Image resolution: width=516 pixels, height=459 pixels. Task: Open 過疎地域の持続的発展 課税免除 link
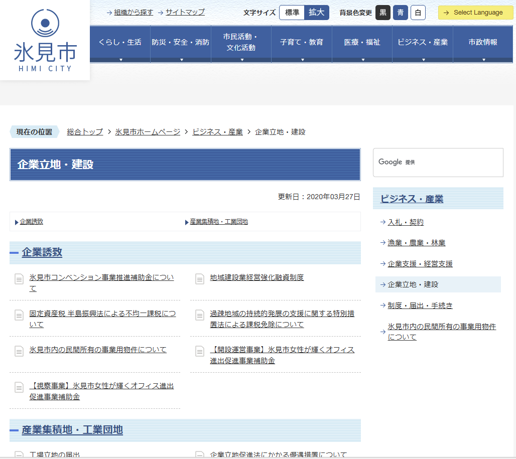[282, 319]
